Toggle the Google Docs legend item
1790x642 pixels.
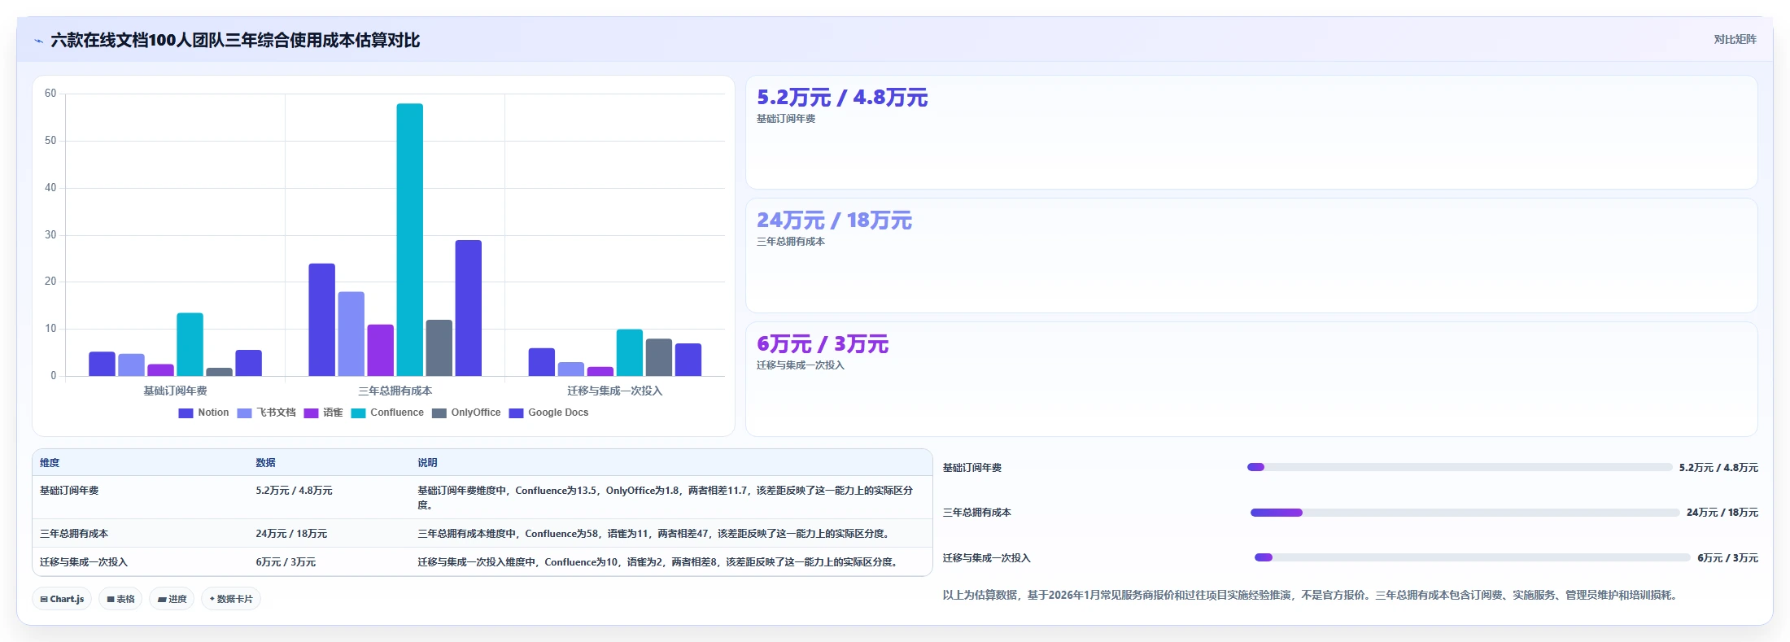click(x=548, y=413)
